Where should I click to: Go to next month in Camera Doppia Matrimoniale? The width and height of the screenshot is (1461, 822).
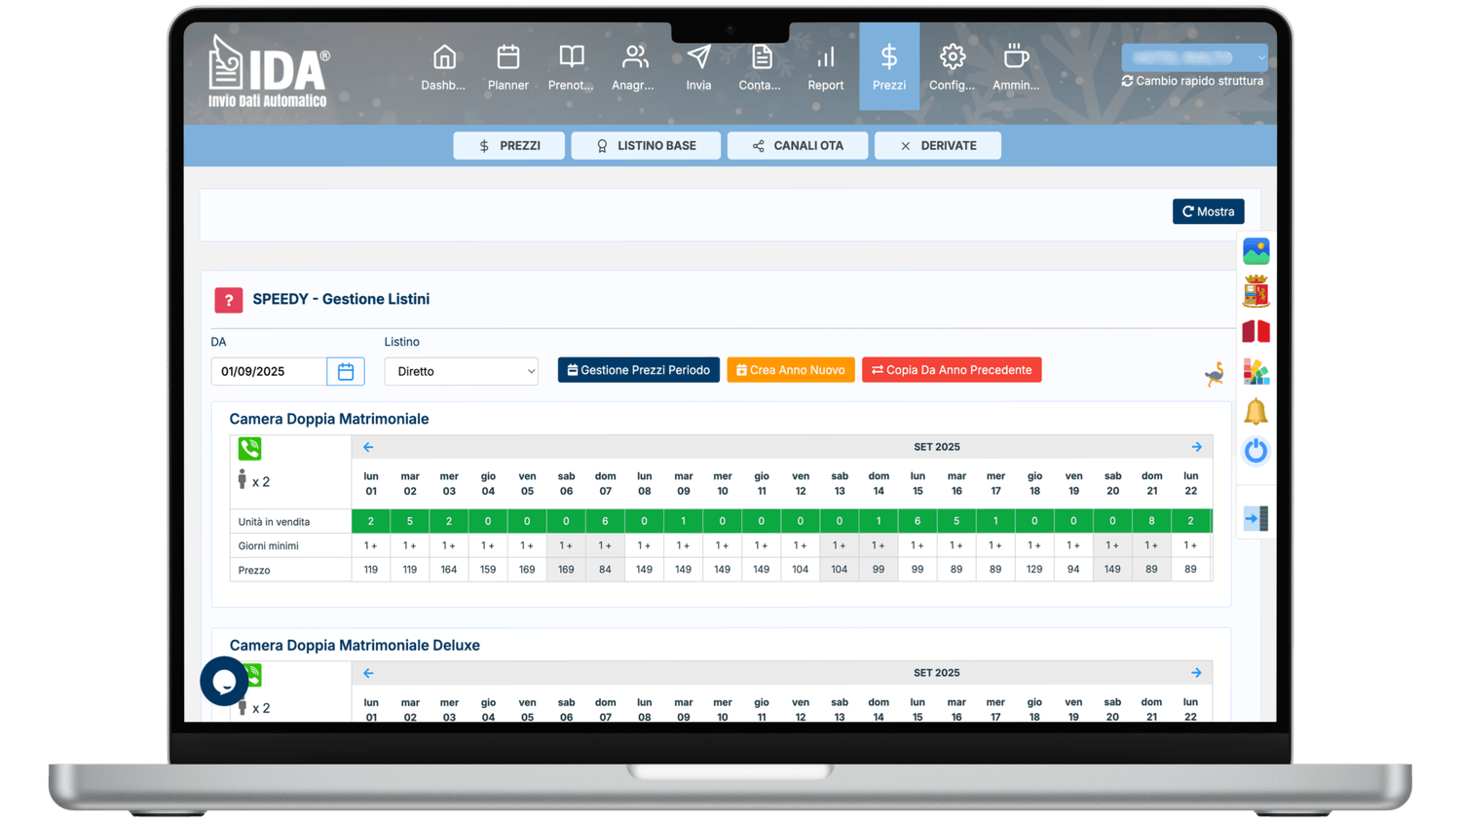click(x=1196, y=447)
